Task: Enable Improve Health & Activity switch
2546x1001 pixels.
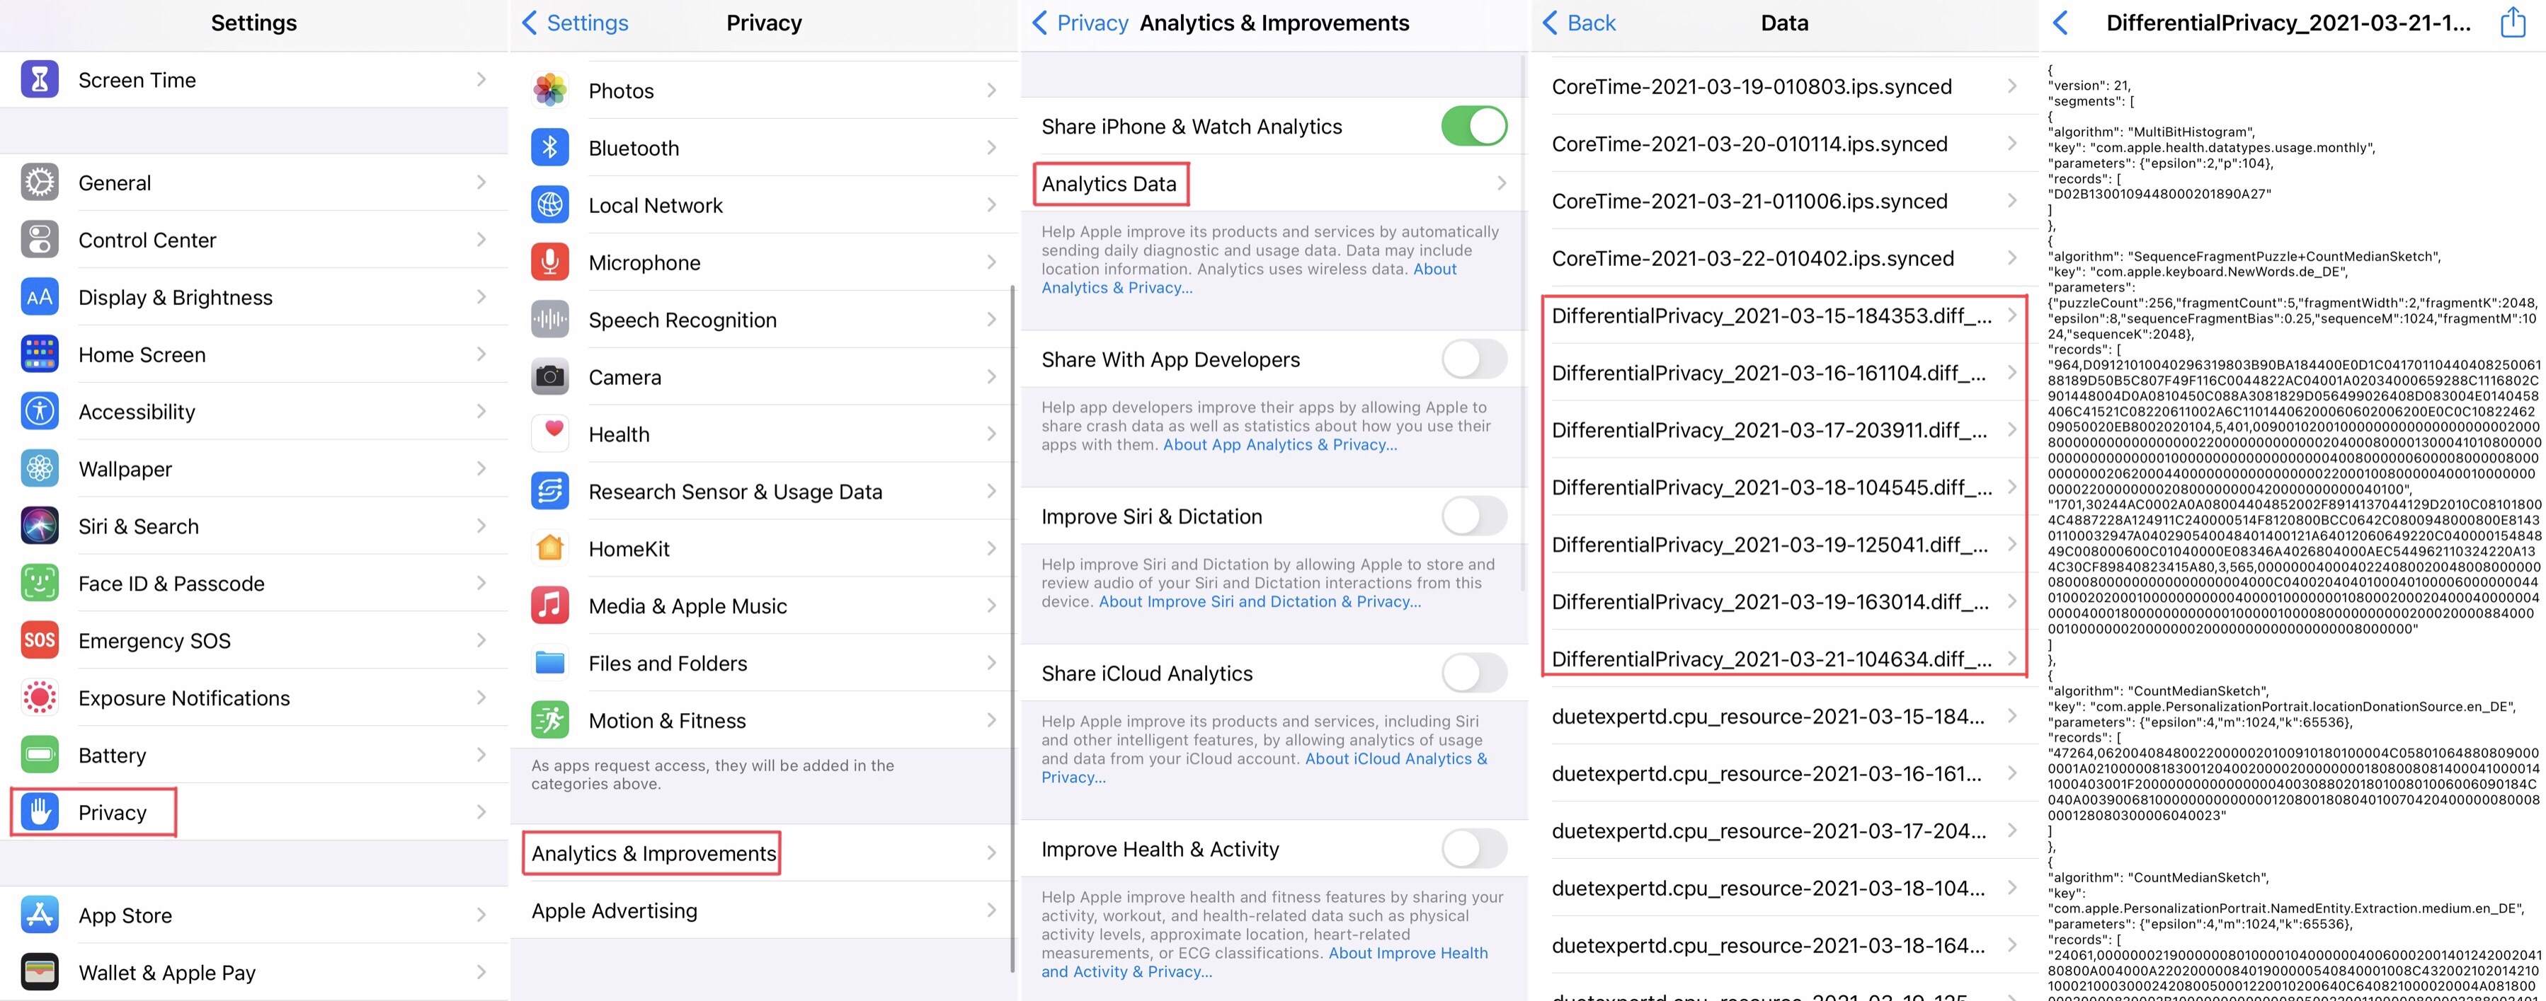Action: 1473,849
